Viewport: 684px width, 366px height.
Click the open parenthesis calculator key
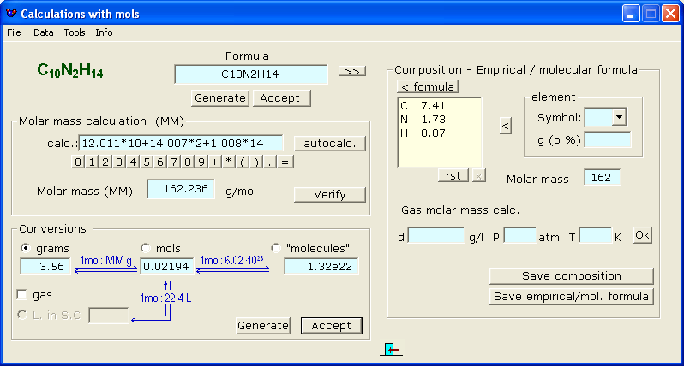242,162
